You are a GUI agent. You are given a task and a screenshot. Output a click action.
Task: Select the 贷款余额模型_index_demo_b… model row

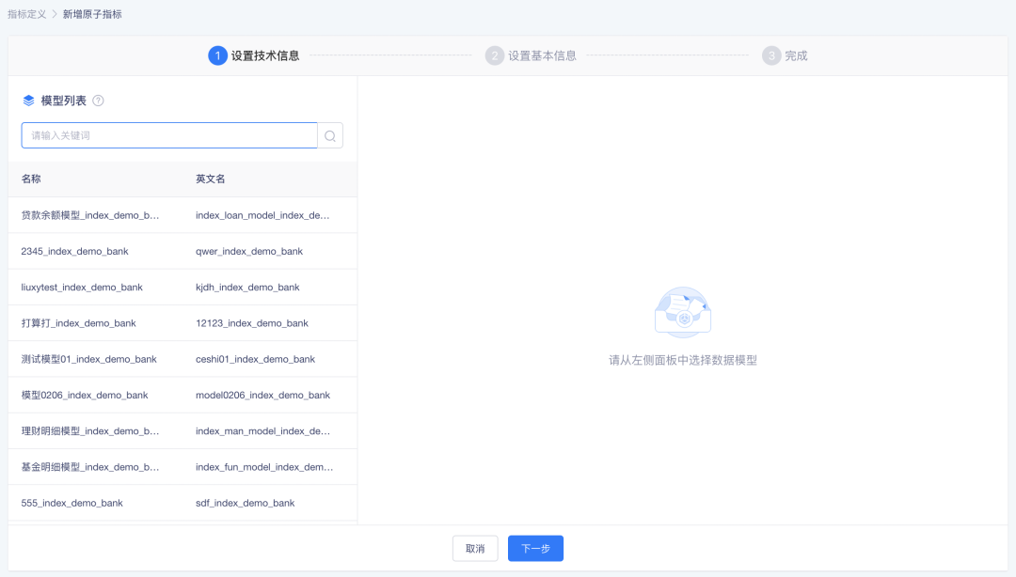(x=90, y=215)
